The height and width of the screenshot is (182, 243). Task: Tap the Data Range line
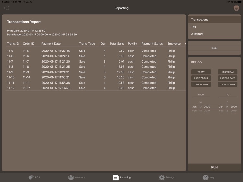pos(42,34)
